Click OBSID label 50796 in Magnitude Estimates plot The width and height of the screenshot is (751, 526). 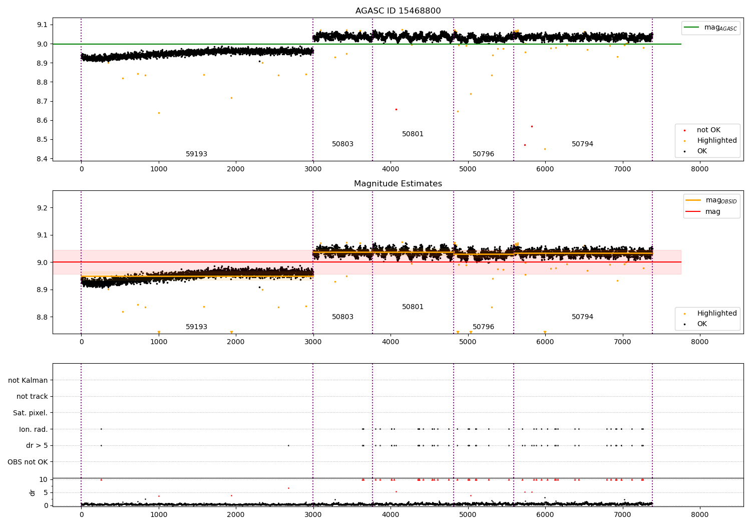(x=483, y=327)
